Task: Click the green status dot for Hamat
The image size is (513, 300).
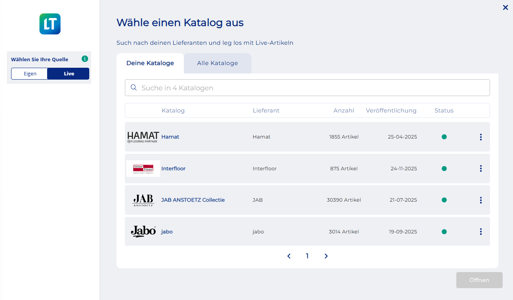Action: [x=444, y=136]
